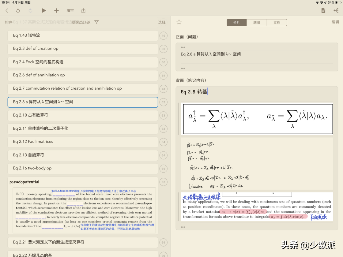Open the pseudopotential card
The image size is (343, 257).
pos(83,206)
